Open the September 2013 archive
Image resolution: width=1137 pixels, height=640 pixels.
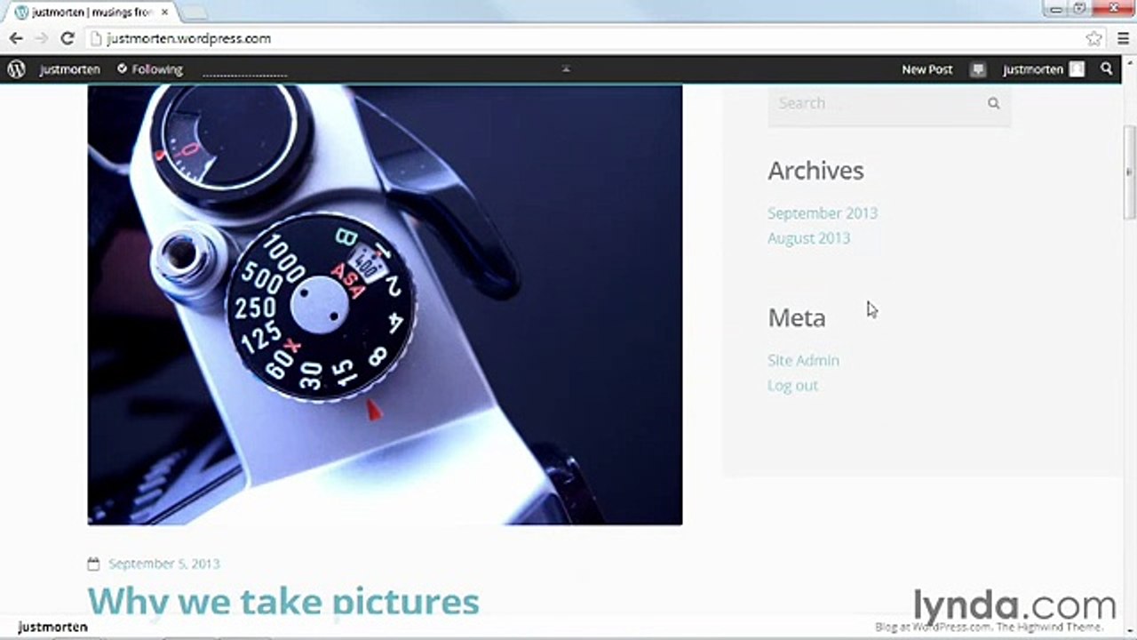tap(823, 213)
